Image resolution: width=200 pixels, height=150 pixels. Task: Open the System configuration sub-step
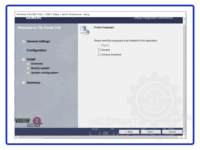(x=45, y=73)
